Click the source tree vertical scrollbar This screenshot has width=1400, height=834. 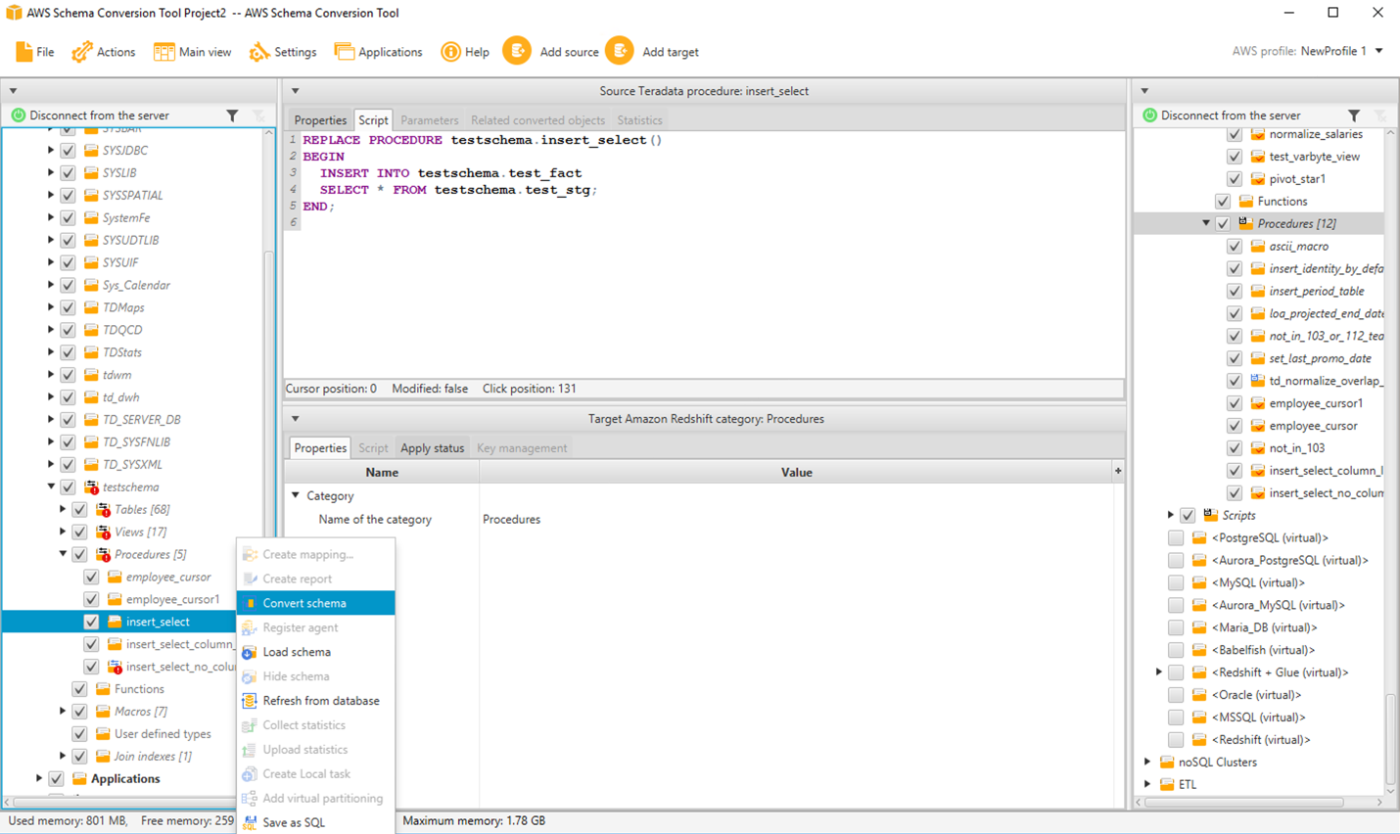(269, 392)
